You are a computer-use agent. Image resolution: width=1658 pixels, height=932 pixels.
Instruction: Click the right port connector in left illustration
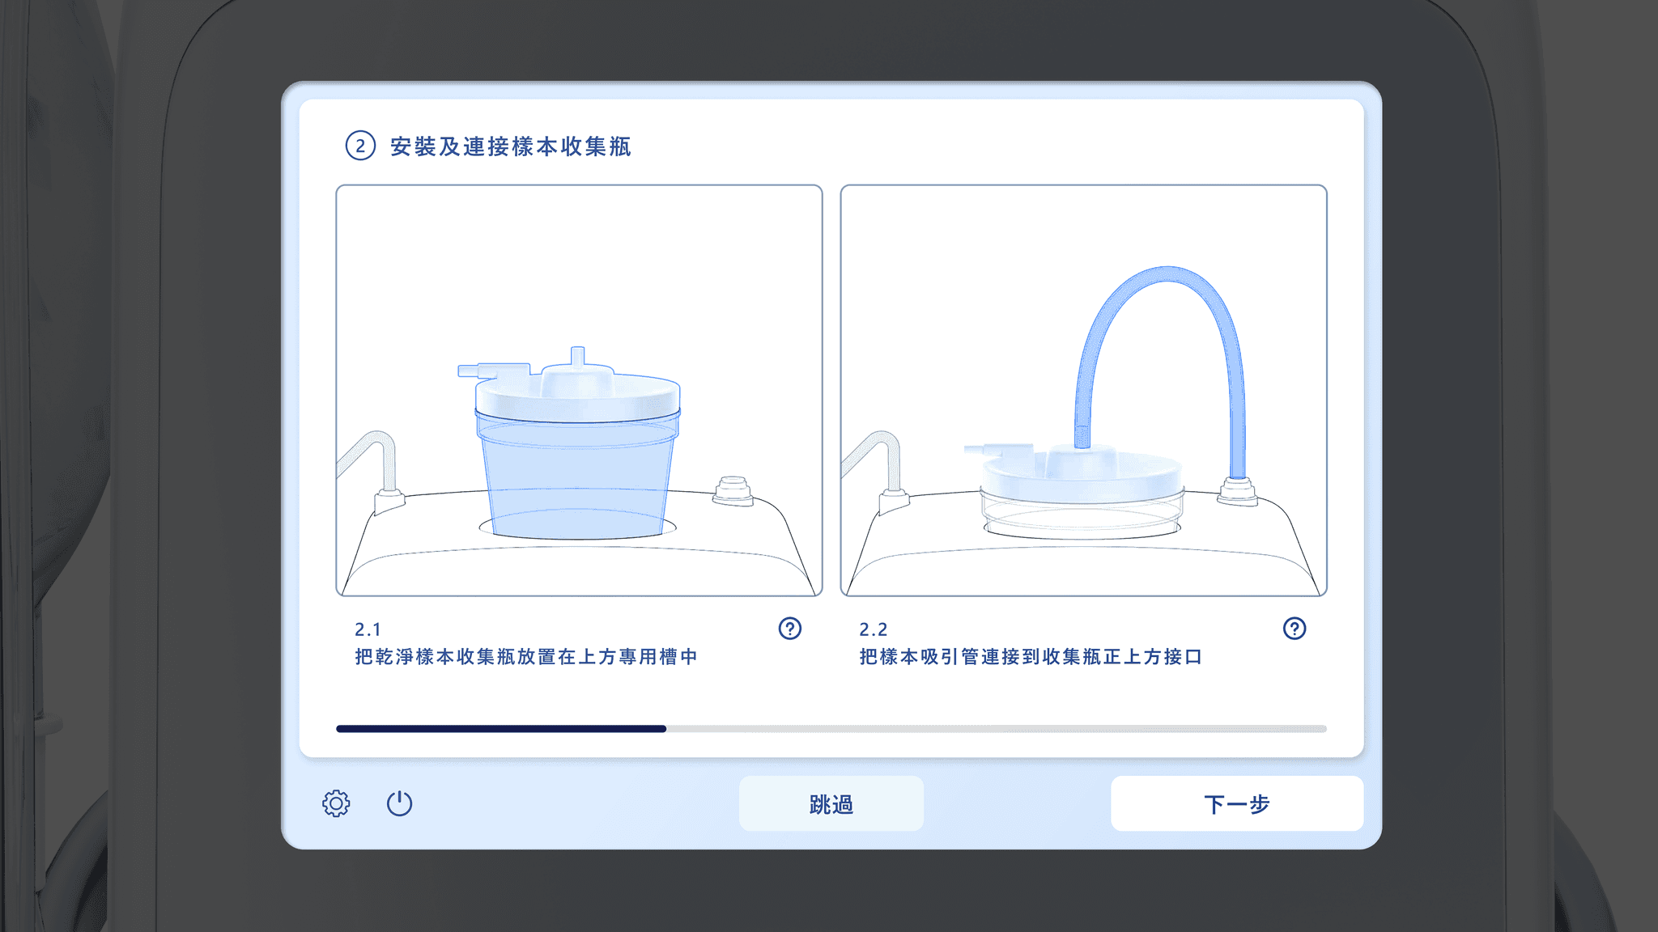(733, 491)
